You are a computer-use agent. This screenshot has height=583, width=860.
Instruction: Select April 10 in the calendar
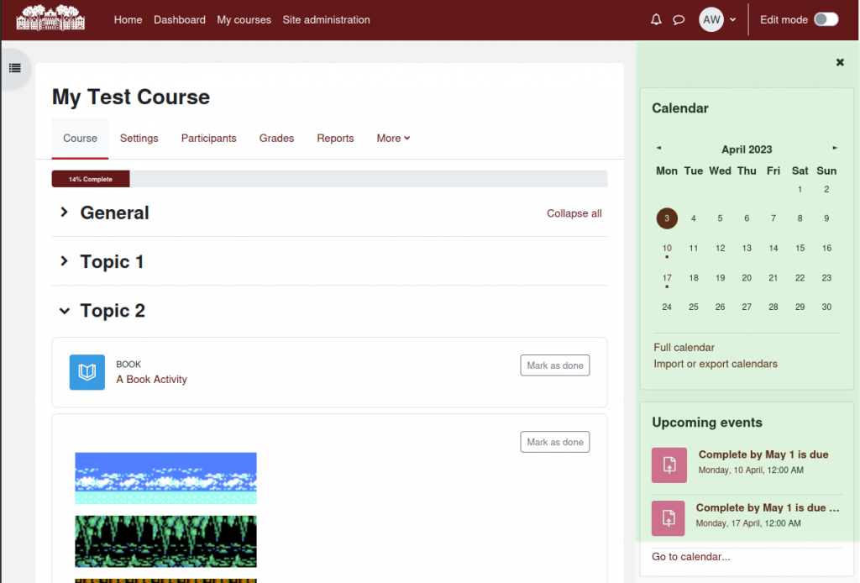point(667,249)
